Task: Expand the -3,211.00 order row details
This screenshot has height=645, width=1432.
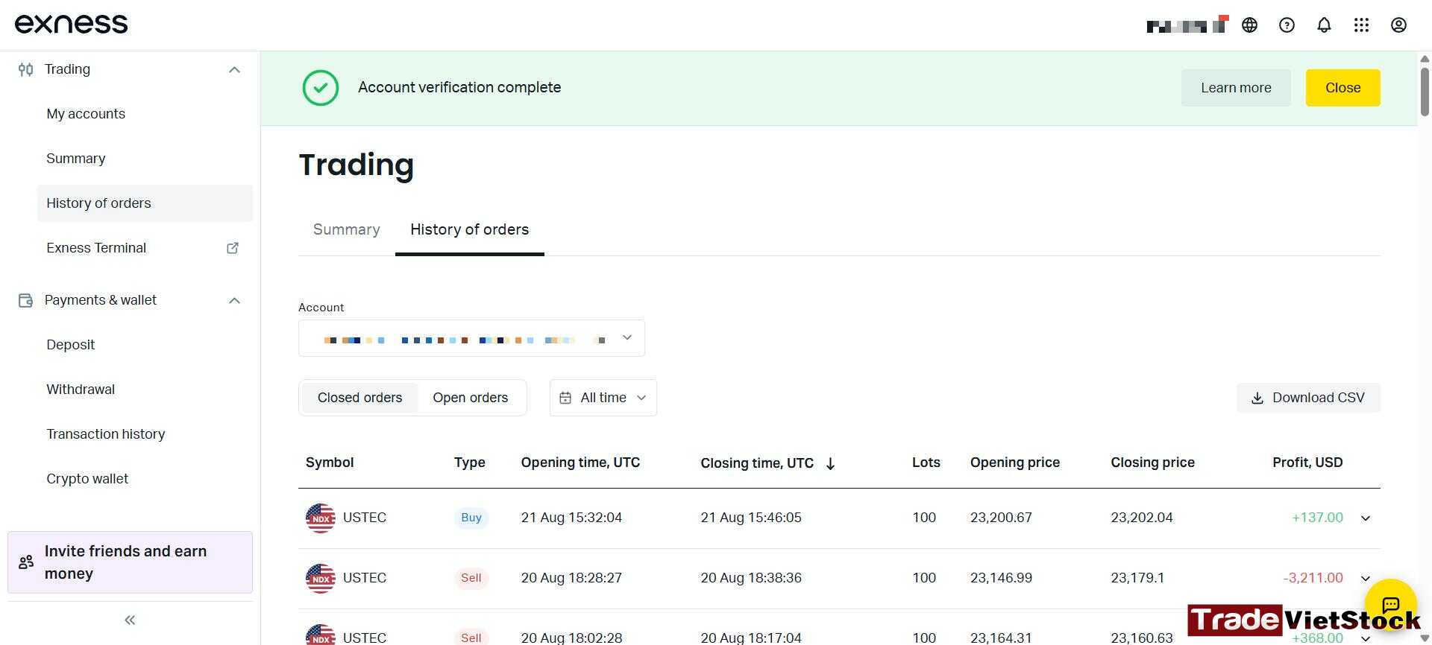Action: 1366,578
